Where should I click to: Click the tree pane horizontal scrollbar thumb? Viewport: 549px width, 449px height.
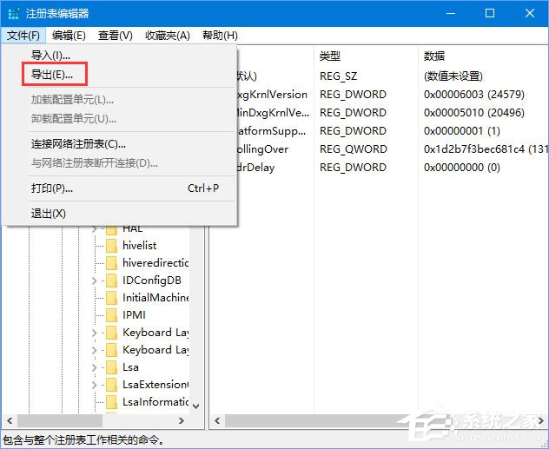click(x=60, y=420)
